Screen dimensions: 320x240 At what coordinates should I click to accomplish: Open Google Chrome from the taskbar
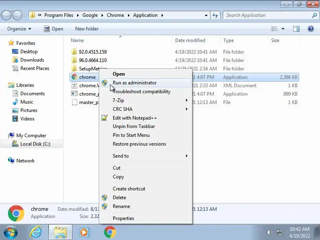point(110,232)
